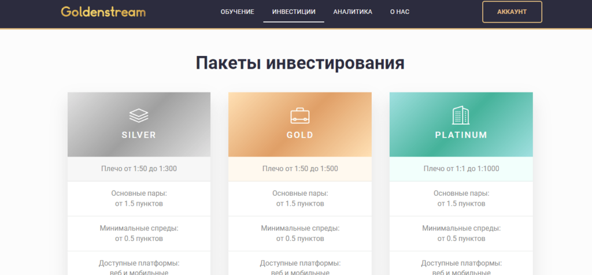Click the Silver leverage 1:50 to 1:300 row

click(139, 169)
